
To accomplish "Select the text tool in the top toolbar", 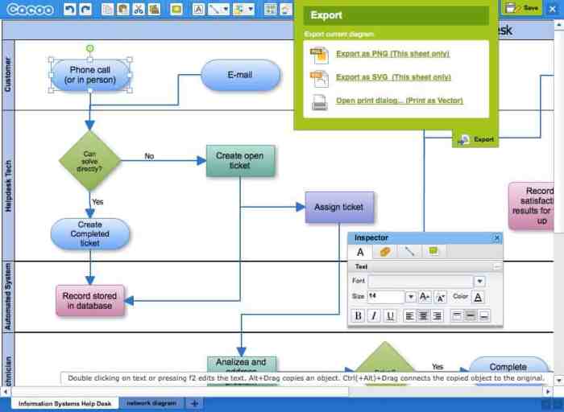I will point(198,10).
